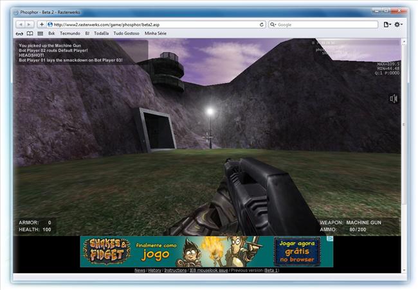This screenshot has height=290, width=418.
Task: Open the Beta 1 previous version link
Action: click(271, 270)
